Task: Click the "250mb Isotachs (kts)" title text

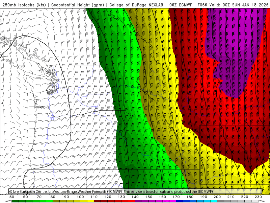Action: (x=24, y=5)
